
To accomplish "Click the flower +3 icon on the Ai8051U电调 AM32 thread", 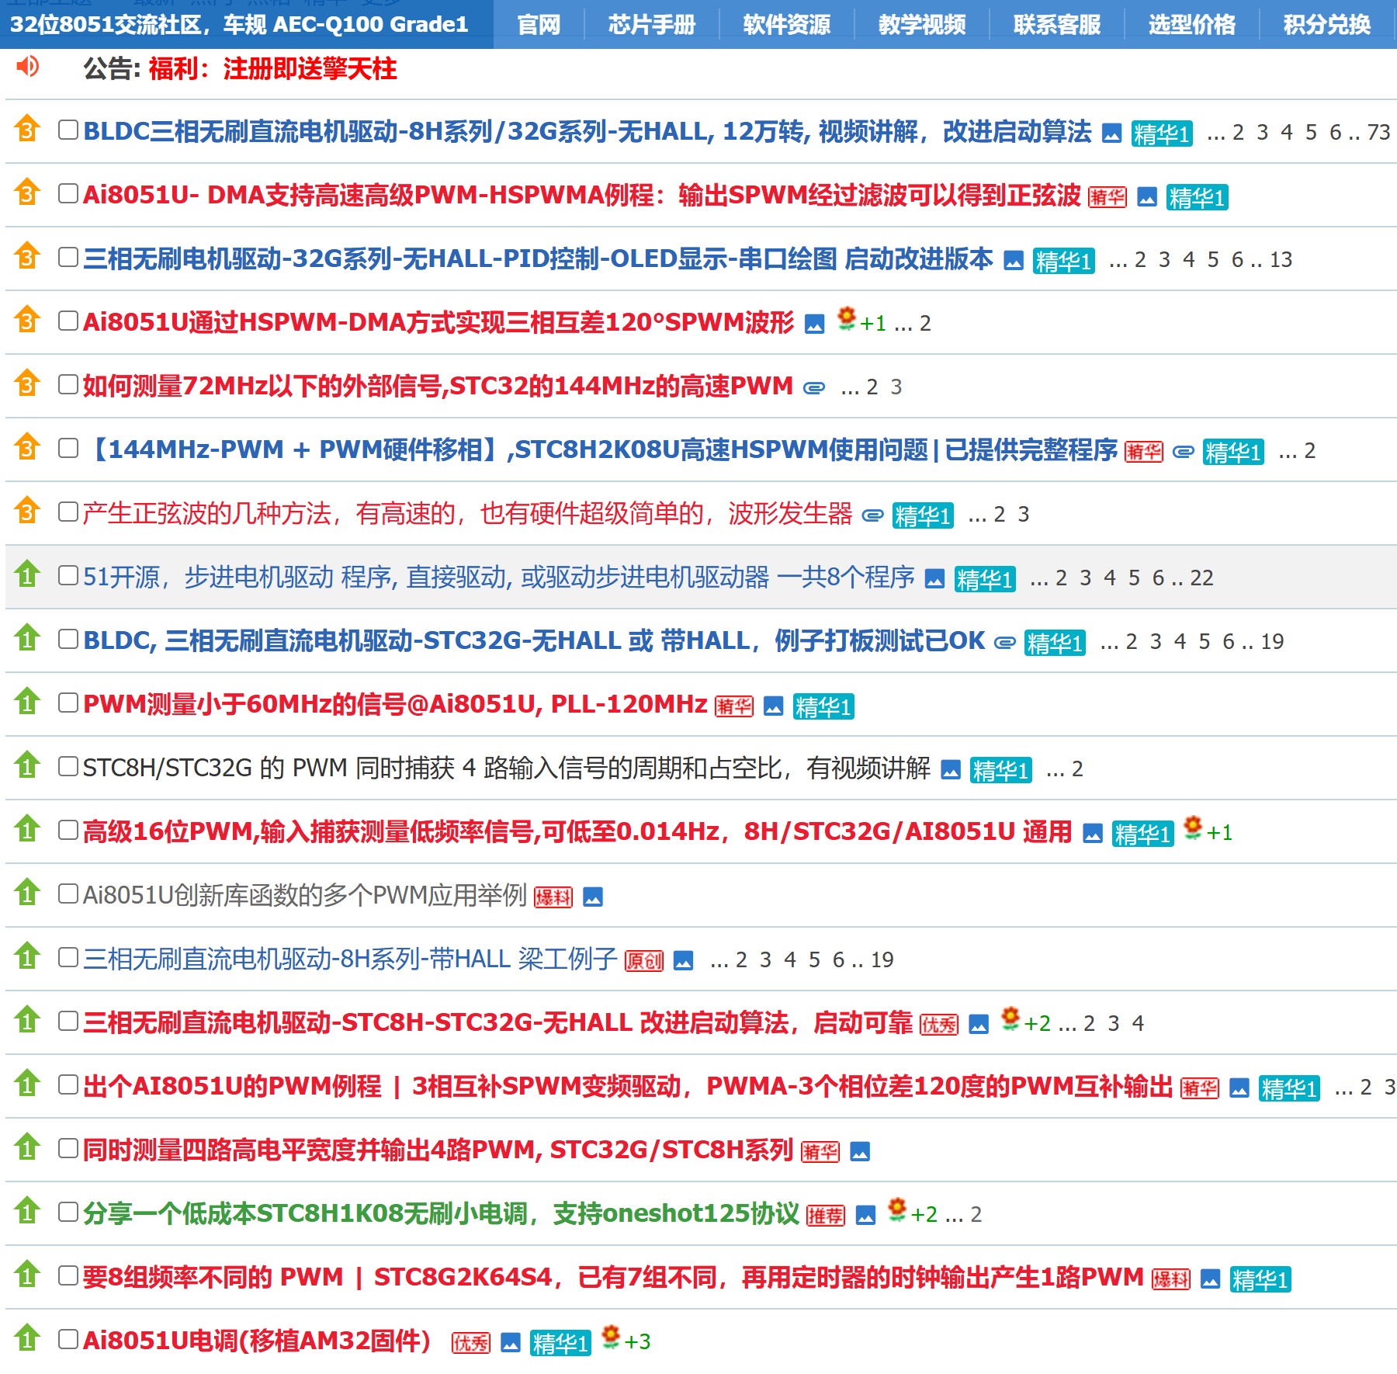I will coord(612,1338).
